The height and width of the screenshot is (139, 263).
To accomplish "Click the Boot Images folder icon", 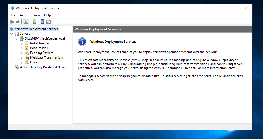I will tap(26, 48).
